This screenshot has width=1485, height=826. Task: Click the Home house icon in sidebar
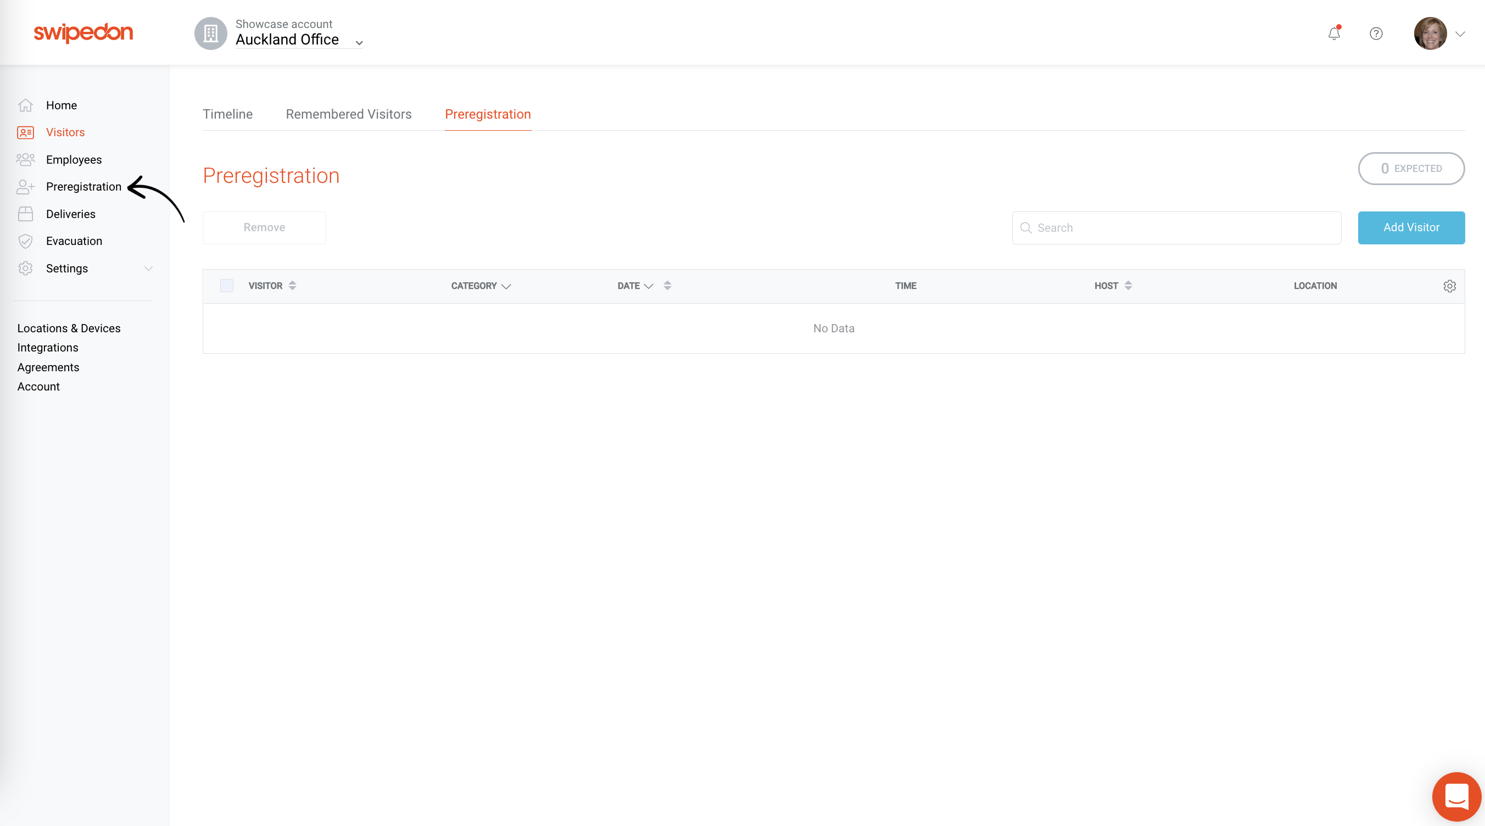tap(25, 105)
